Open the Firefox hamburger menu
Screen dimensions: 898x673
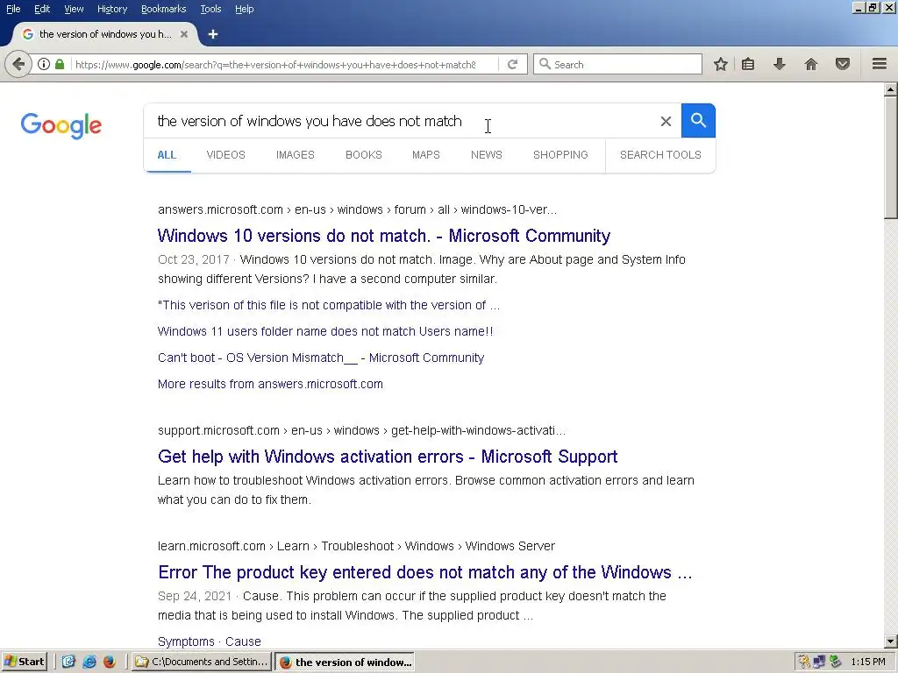coord(880,64)
